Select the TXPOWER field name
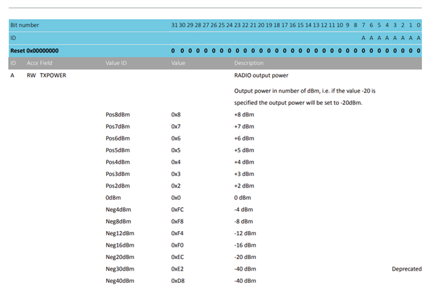 [x=53, y=76]
